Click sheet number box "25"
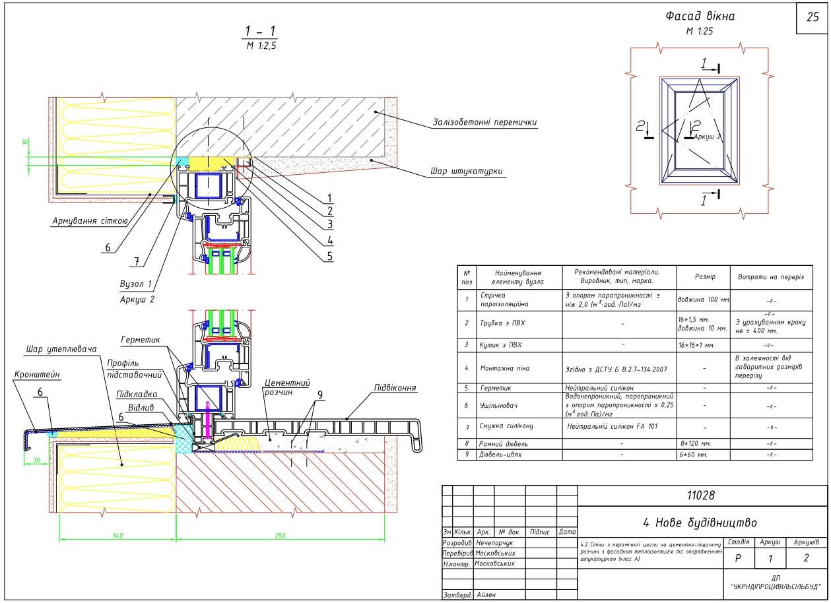Screen dimensions: 831x603 (x=813, y=17)
